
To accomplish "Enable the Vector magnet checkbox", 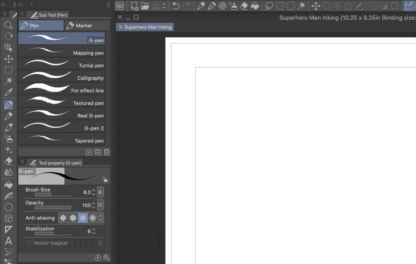I will (x=29, y=243).
